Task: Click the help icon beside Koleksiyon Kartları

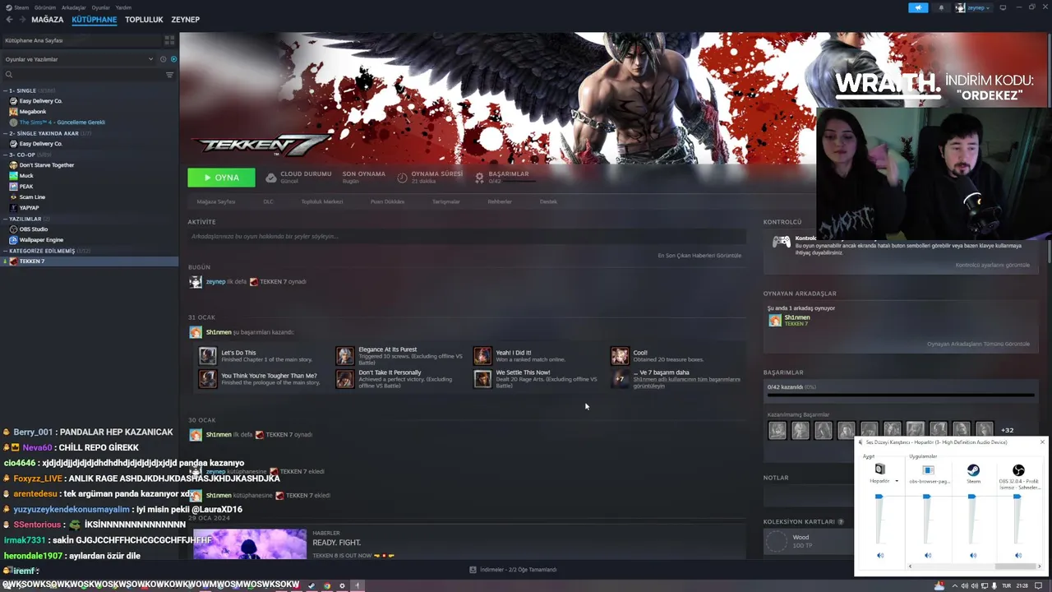Action: (x=842, y=521)
